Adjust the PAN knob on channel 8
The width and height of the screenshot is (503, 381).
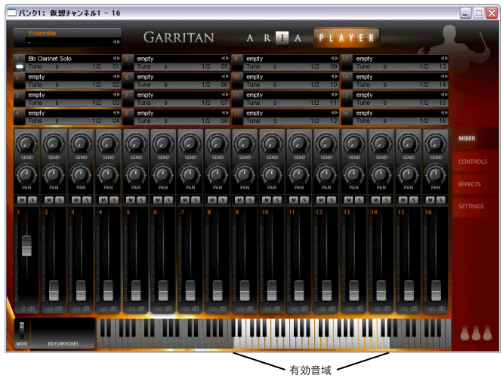tap(218, 174)
